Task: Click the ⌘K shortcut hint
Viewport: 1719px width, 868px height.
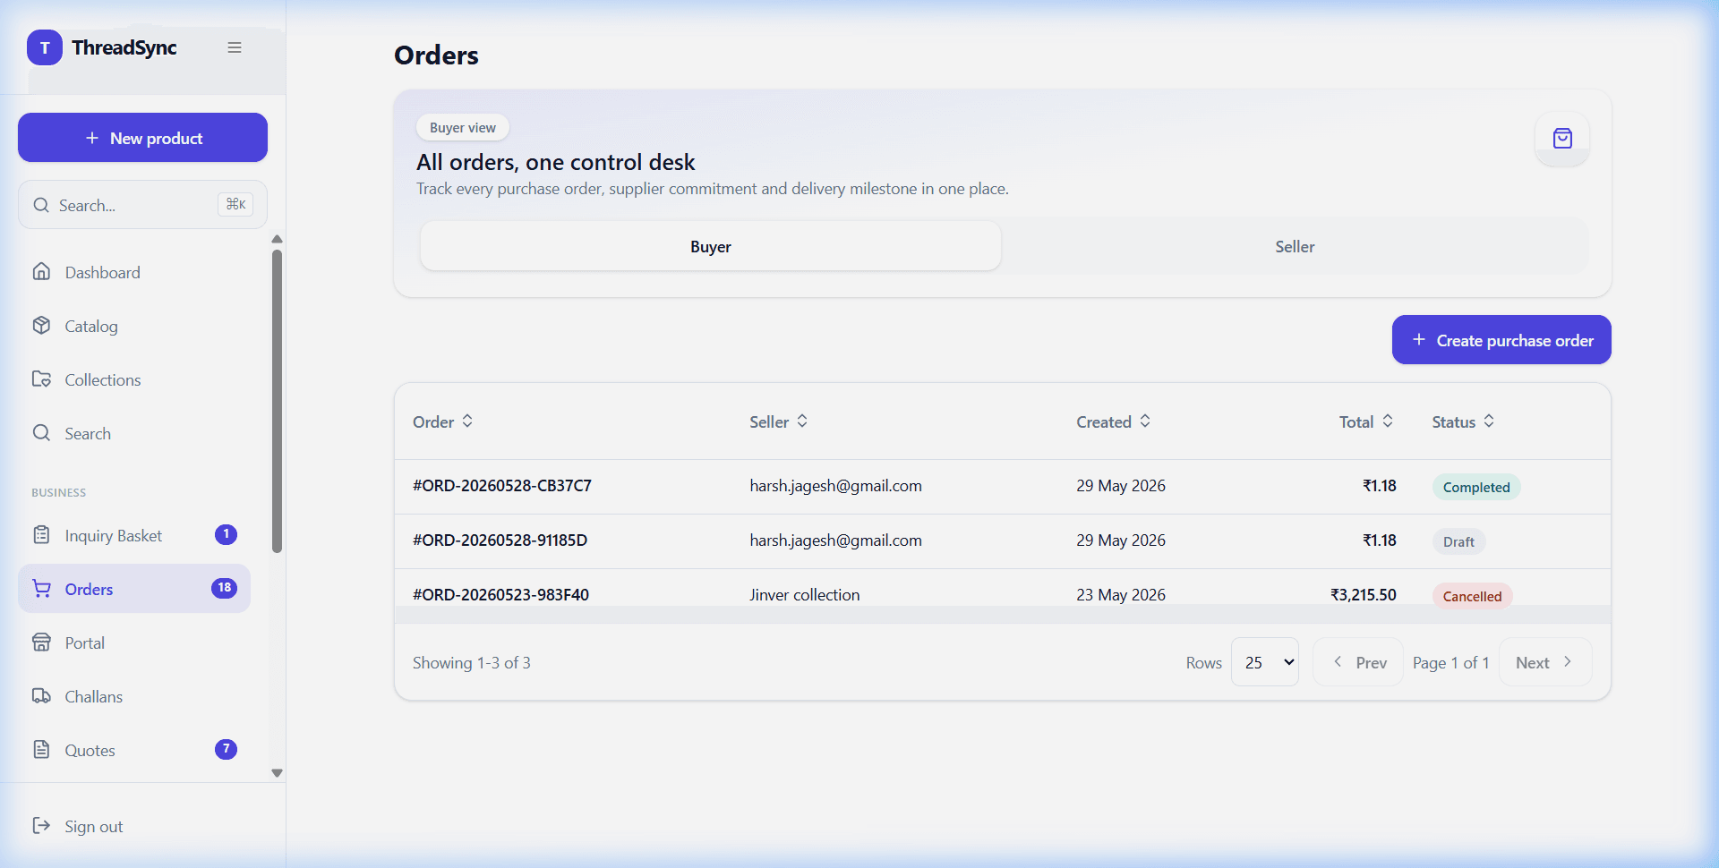Action: point(235,204)
